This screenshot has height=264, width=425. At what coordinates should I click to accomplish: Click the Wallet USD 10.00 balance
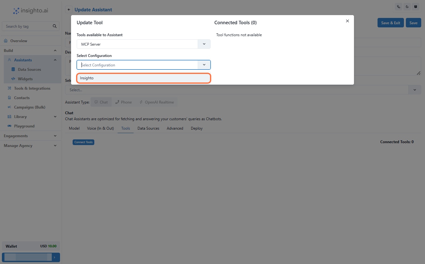point(31,246)
